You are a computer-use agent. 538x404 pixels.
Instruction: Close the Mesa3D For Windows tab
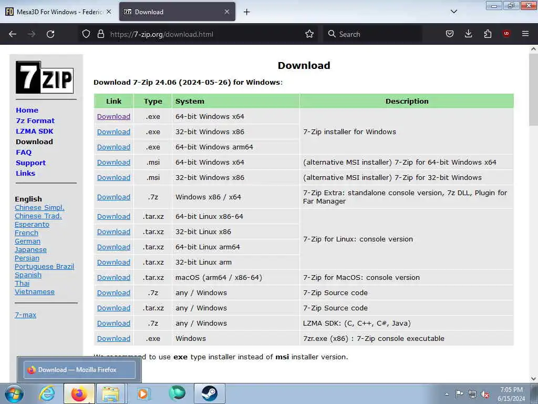(x=109, y=12)
